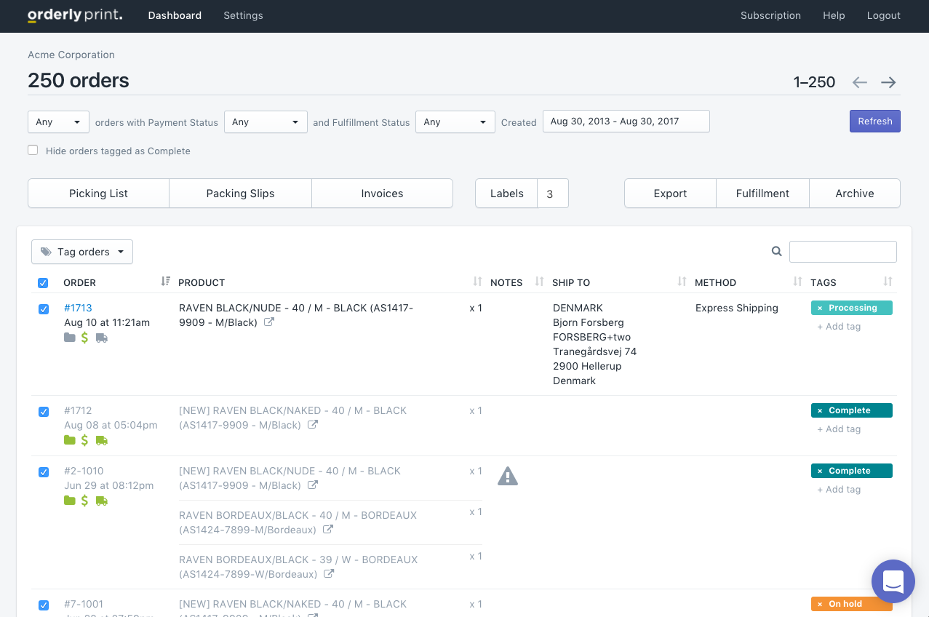Enable Hide orders tagged as Complete
The image size is (929, 617).
(x=33, y=149)
